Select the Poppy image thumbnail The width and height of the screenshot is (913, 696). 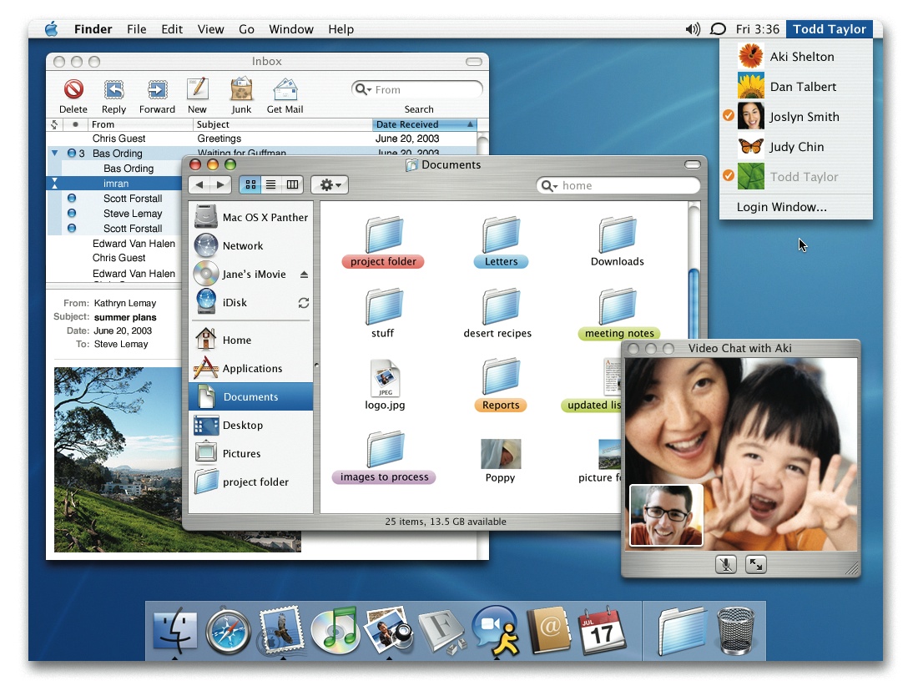tap(500, 454)
